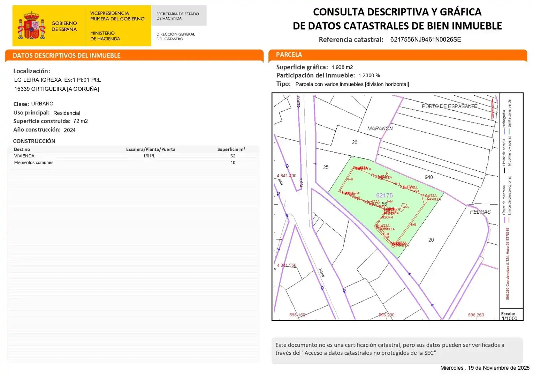Click the 'Participación del inmueble:' label

(x=315, y=75)
